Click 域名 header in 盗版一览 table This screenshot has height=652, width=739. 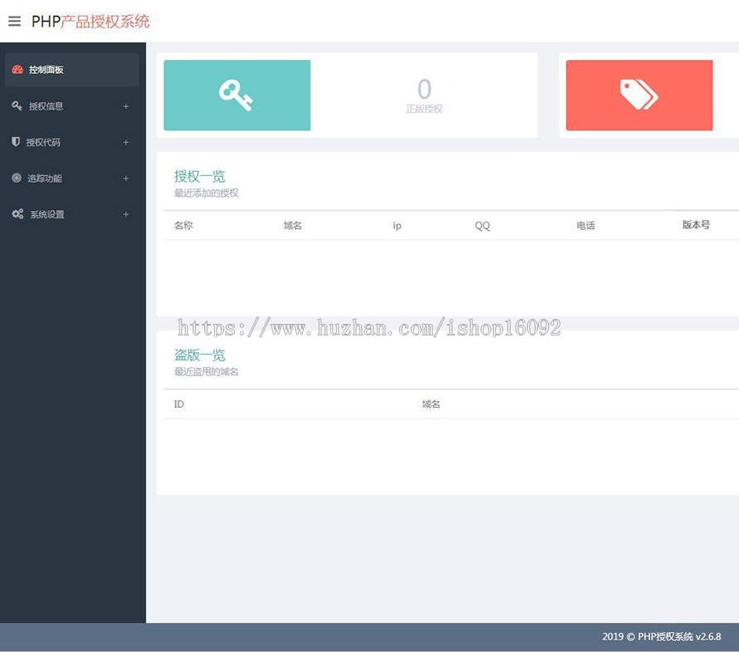[431, 404]
